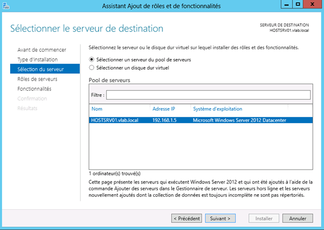
Task: Continue with the 'Suivant >' button
Action: pyautogui.click(x=220, y=218)
